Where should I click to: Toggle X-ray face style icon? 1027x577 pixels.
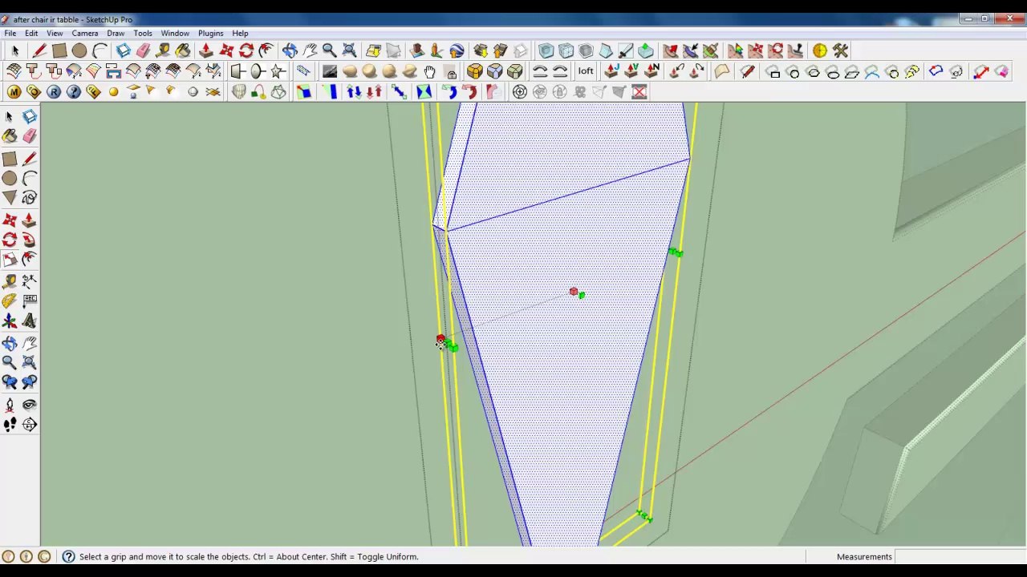pos(546,51)
